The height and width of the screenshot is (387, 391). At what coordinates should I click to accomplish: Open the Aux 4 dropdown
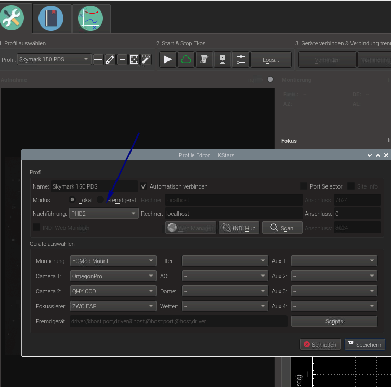point(334,306)
